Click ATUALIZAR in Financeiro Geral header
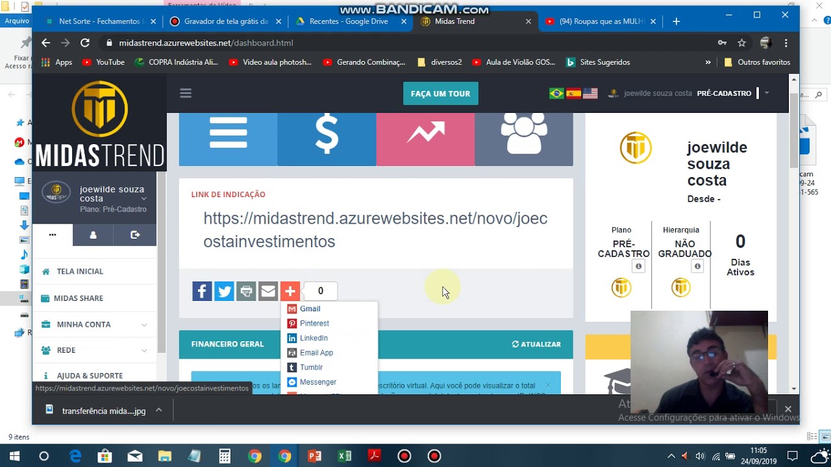831x467 pixels. 536,344
